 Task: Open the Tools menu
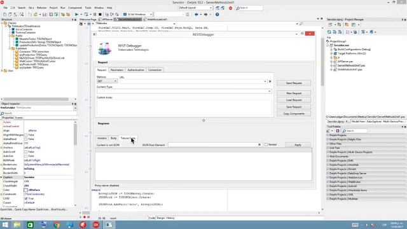pyautogui.click(x=88, y=8)
